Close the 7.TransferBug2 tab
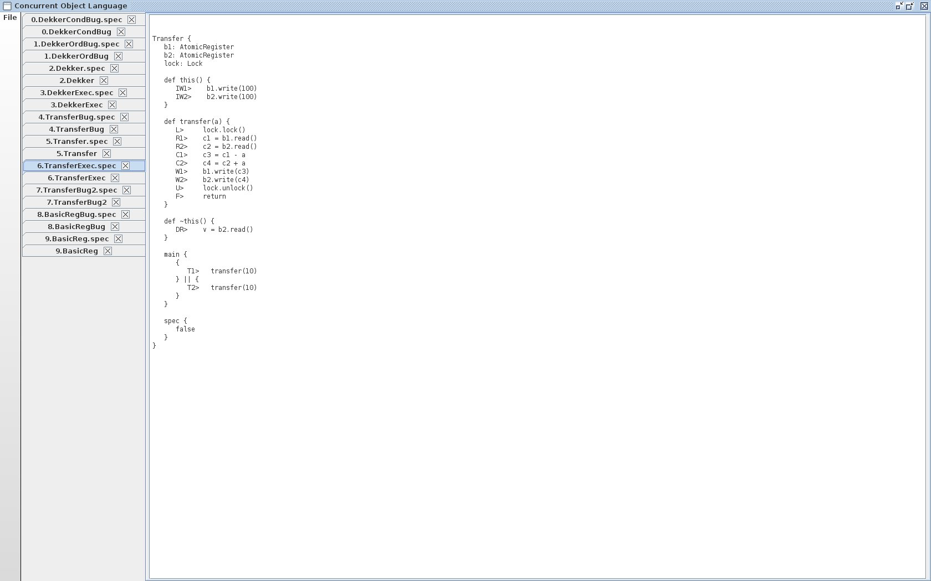 pyautogui.click(x=116, y=202)
